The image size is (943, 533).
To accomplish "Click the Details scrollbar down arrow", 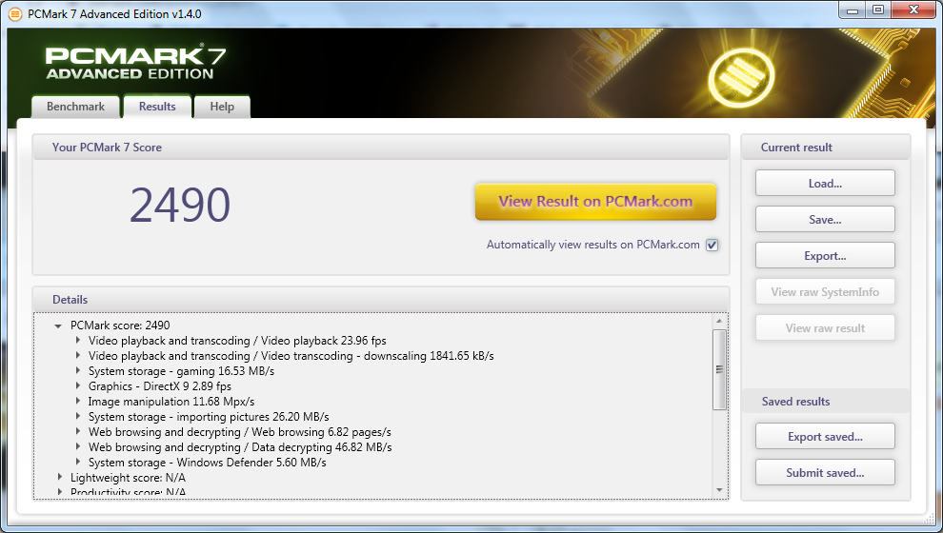I will pos(719,490).
